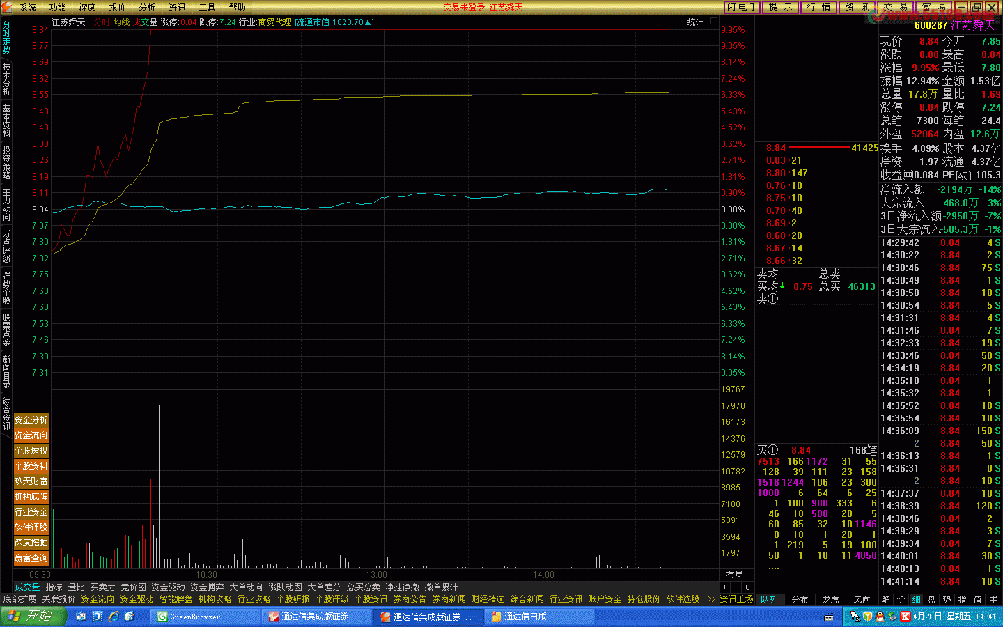Switch to the 龙虎 tab under the order queue
The image size is (1003, 627).
pos(830,599)
